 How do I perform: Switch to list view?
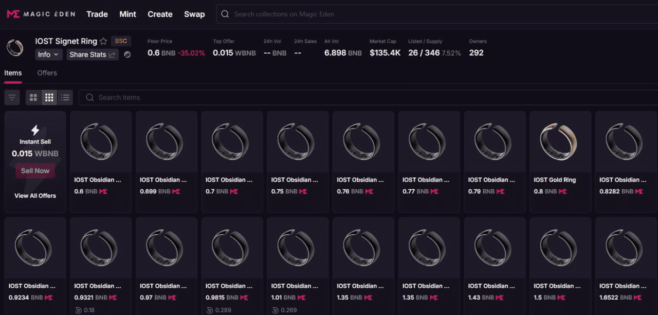(x=65, y=97)
